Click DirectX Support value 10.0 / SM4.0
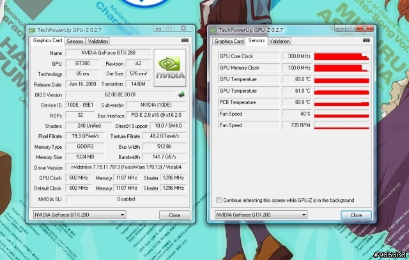Viewport: 409px width, 260px height. (x=168, y=126)
